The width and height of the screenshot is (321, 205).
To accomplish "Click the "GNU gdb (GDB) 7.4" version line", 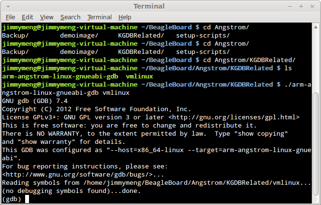I will (x=36, y=101).
